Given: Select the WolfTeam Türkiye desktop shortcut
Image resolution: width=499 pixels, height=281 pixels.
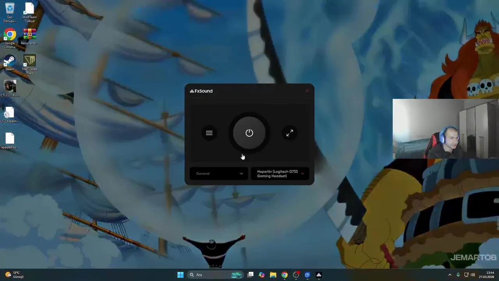Looking at the screenshot, I should [29, 12].
